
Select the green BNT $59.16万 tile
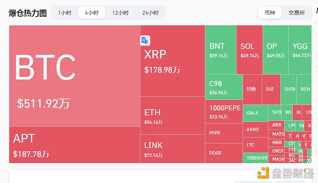221,50
